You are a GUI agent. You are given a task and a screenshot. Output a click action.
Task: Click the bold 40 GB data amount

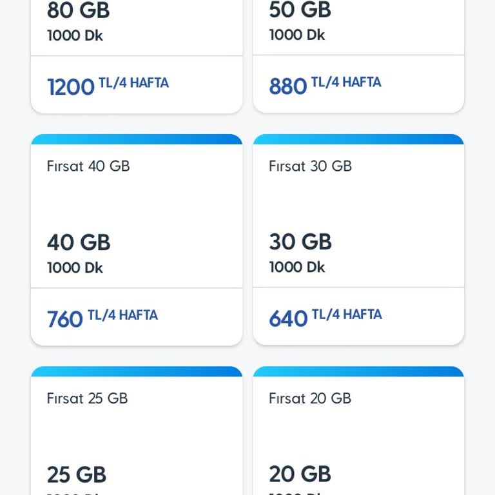point(79,242)
